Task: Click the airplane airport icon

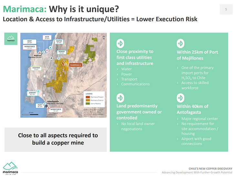Action: [38, 91]
